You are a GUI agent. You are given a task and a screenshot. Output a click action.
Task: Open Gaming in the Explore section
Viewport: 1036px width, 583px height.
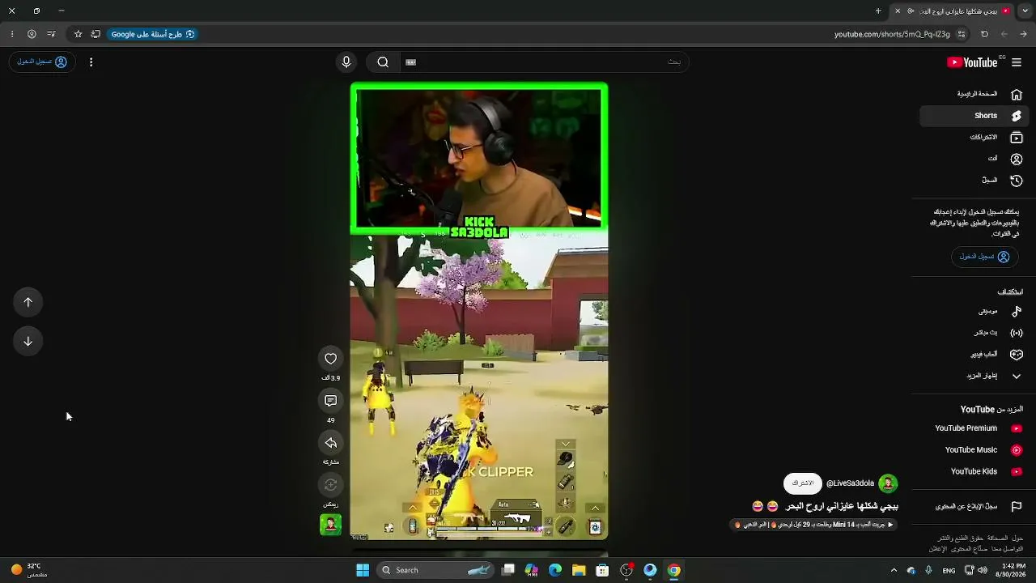pyautogui.click(x=974, y=354)
